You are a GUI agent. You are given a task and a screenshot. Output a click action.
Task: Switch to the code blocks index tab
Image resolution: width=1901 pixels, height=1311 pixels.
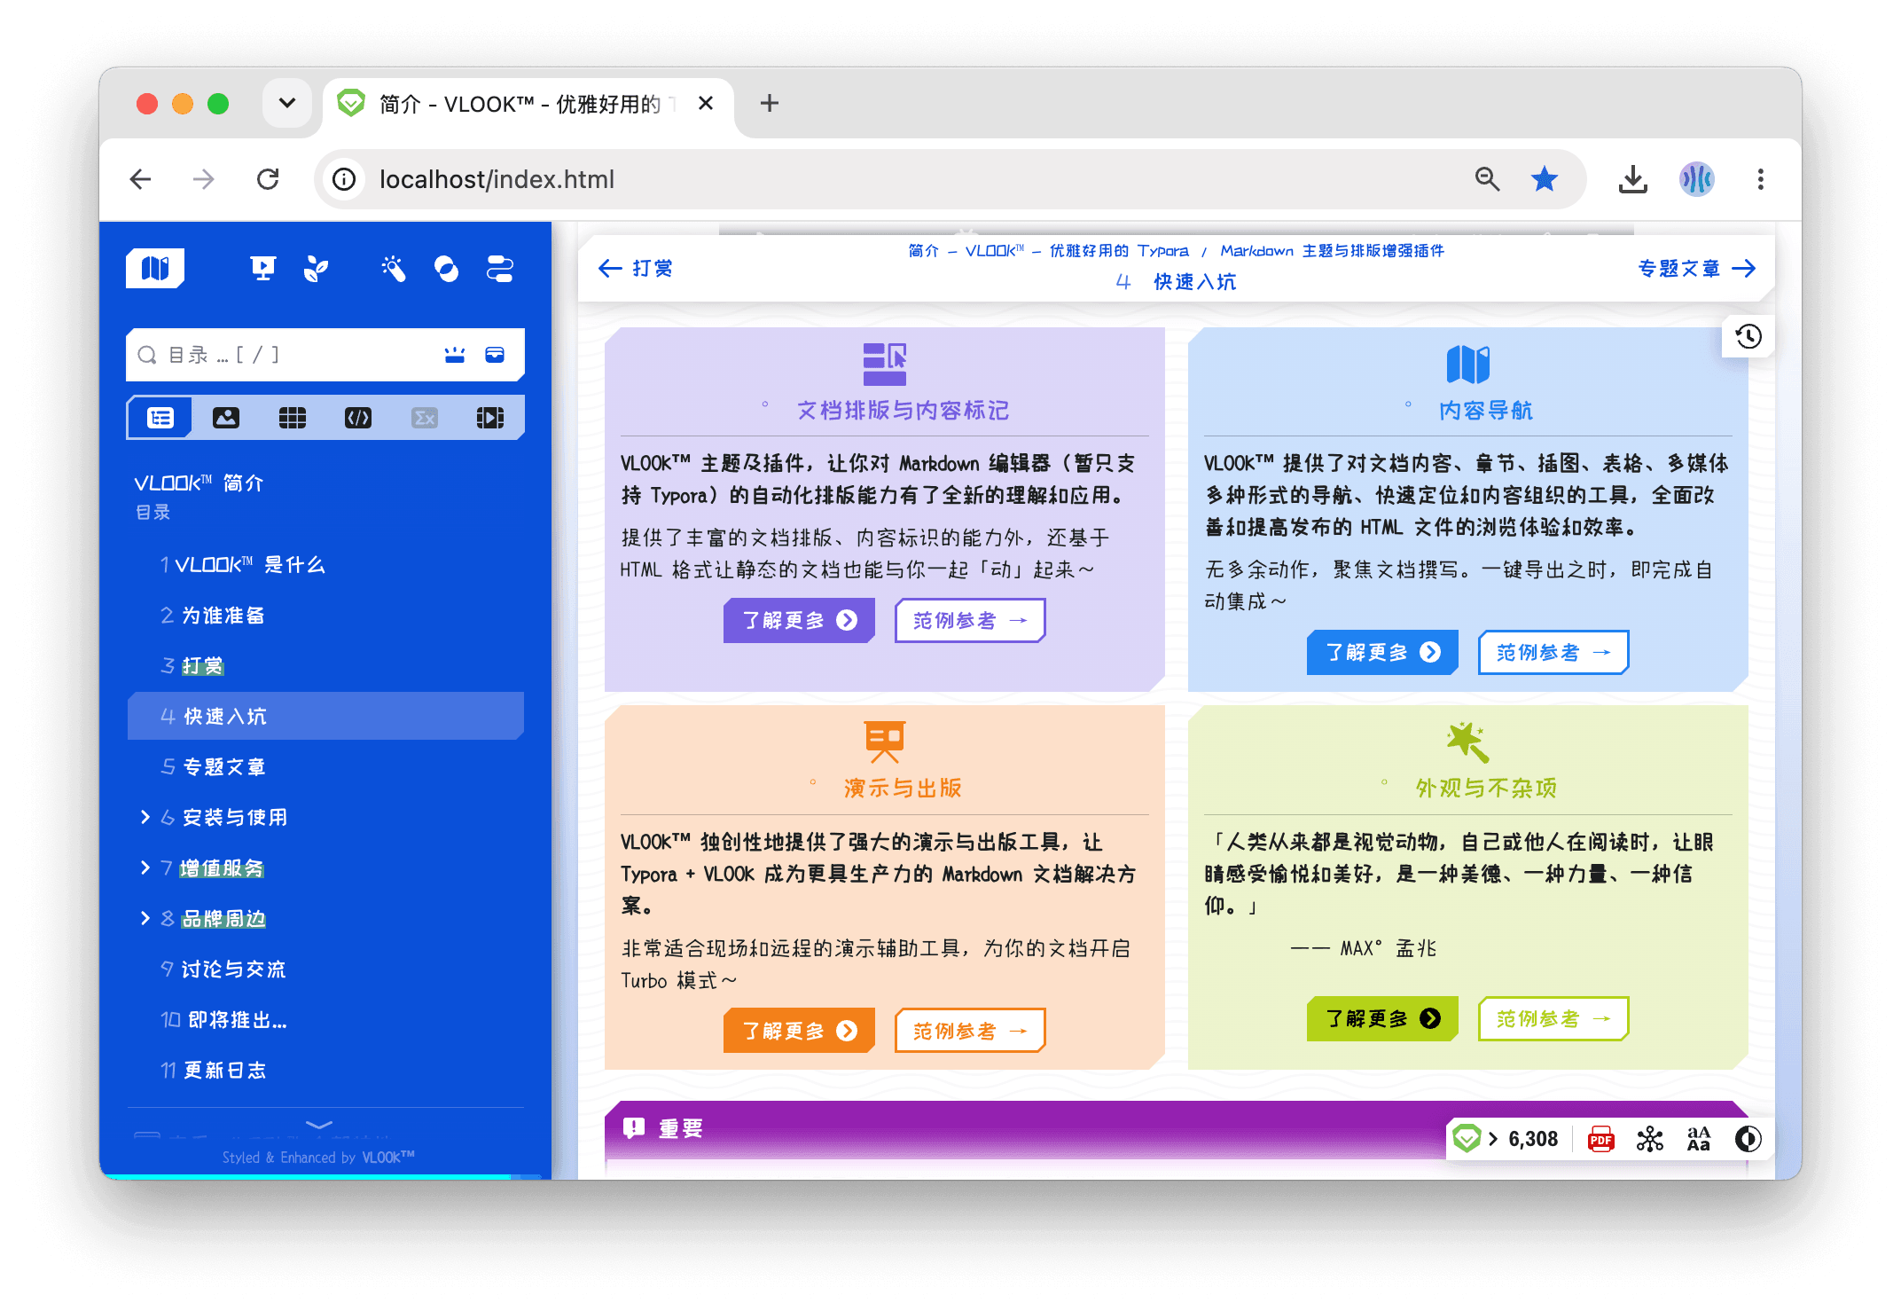pos(358,418)
